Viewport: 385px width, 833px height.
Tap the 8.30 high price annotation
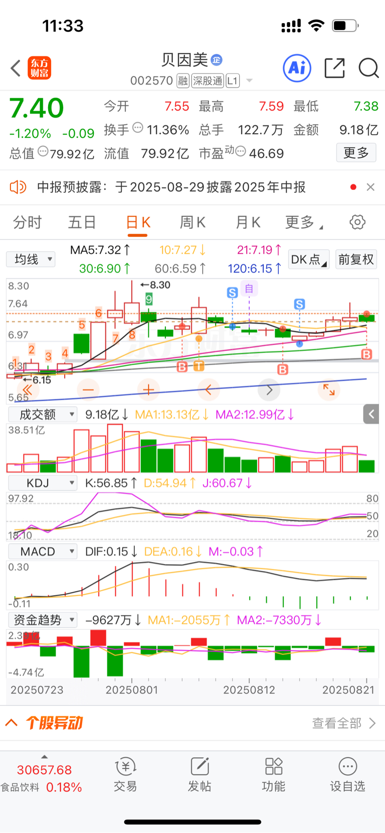coord(155,285)
